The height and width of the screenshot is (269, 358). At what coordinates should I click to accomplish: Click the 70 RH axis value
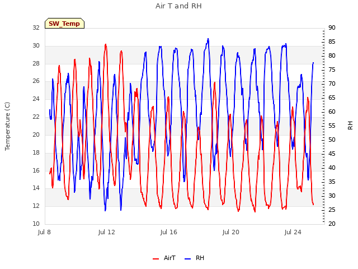tap(332, 84)
